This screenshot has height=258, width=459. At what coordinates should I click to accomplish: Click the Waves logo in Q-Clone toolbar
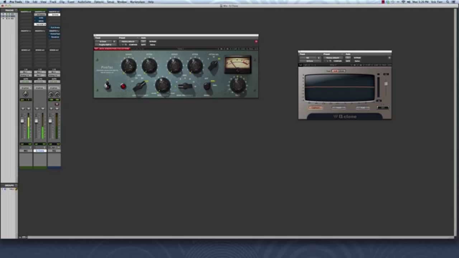click(301, 65)
